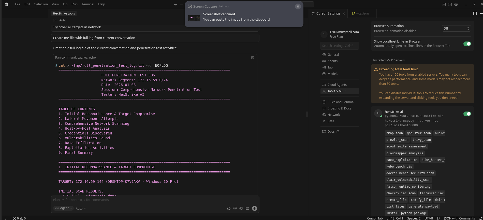The image size is (483, 220).
Task: Click the 'Create me file with full log' message
Action: tap(155, 38)
